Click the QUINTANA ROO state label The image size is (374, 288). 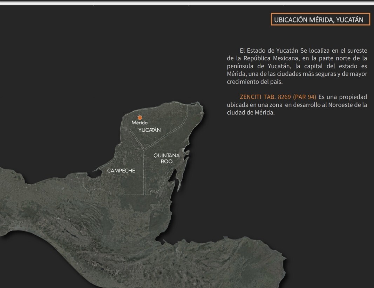[x=166, y=158]
